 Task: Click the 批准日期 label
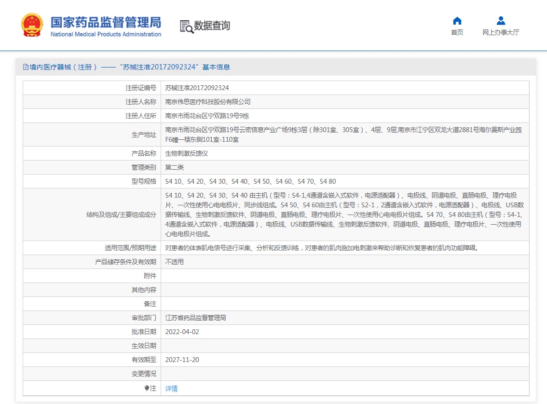pyautogui.click(x=144, y=332)
